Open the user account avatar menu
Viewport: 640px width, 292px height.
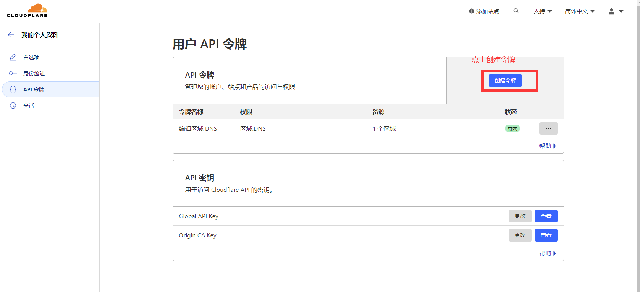(616, 11)
